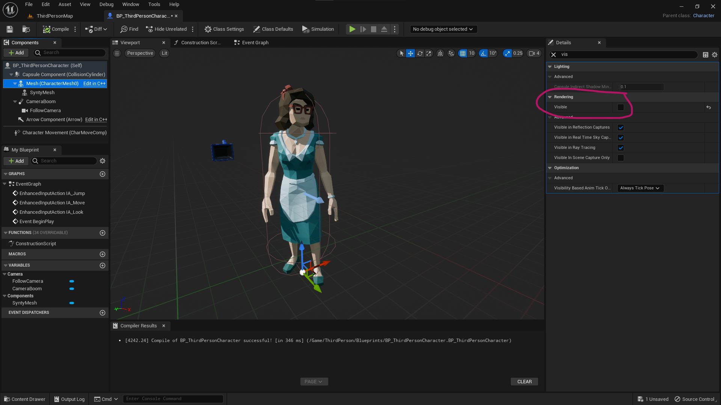Select the translate gizmo tool icon
721x405 pixels.
pos(411,53)
